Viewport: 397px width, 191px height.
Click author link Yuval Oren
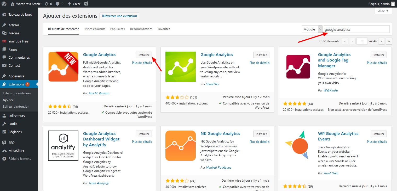pyautogui.click(x=331, y=173)
